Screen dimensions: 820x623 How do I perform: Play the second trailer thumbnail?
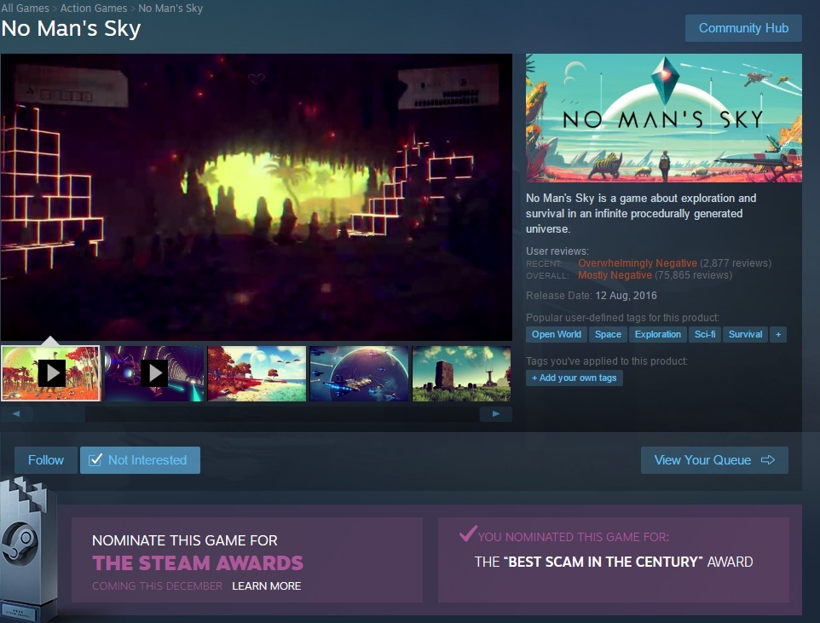(x=153, y=372)
